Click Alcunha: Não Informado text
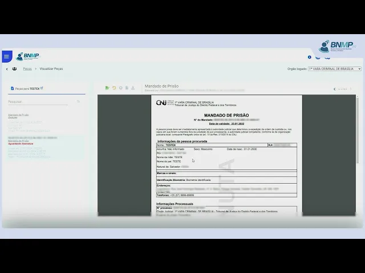Viewport: 365px width, 273px height. coord(171,149)
